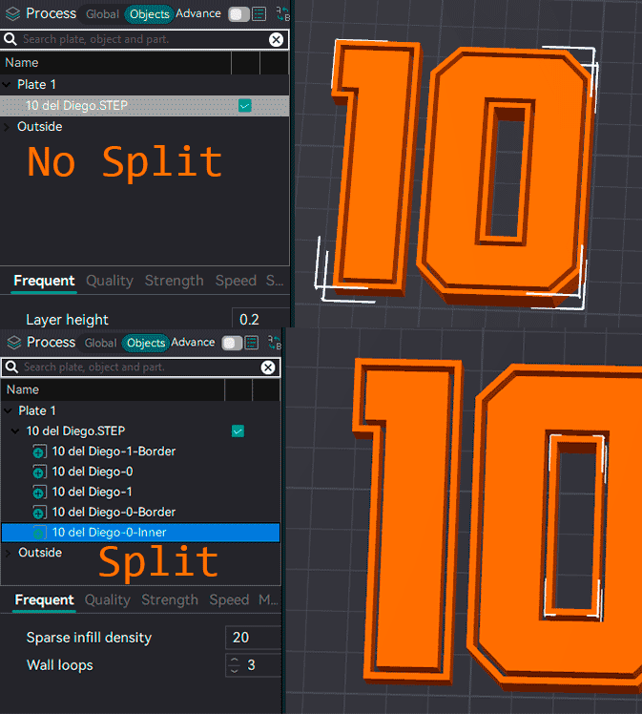Click the part icon beside 10 del Diego-1-Border

(39, 451)
